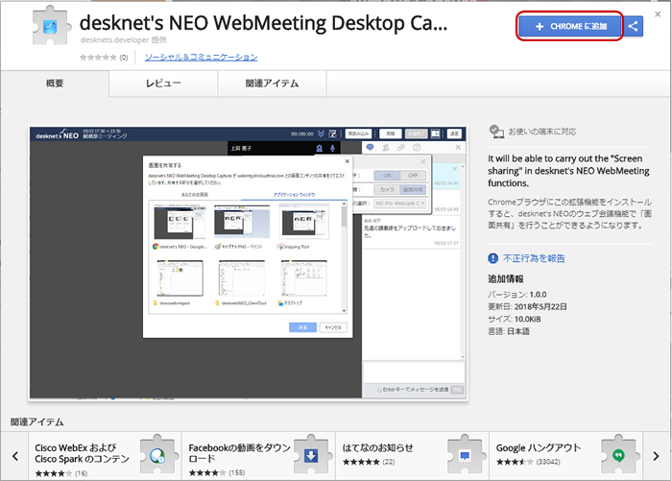Click the 更新日: 2018年5月22日 text
This screenshot has height=481, width=672.
pyautogui.click(x=527, y=306)
